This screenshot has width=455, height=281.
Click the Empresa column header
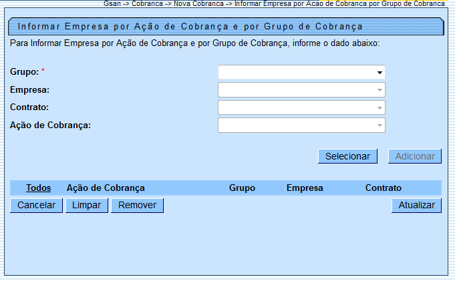click(305, 188)
